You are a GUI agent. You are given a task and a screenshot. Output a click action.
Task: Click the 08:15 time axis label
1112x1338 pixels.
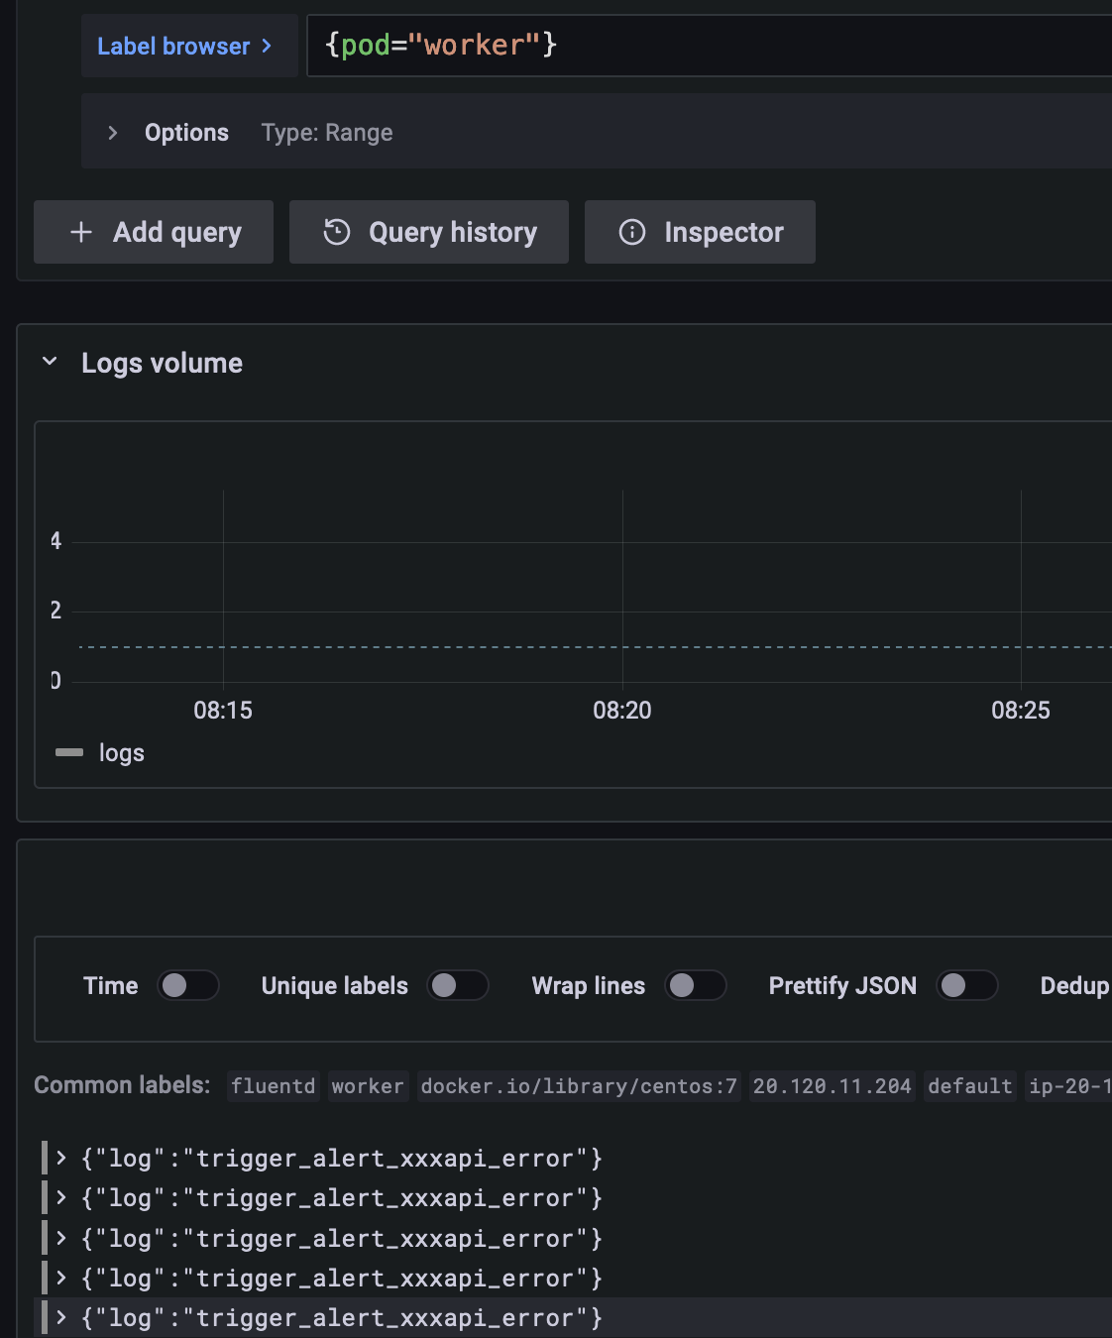pos(223,711)
